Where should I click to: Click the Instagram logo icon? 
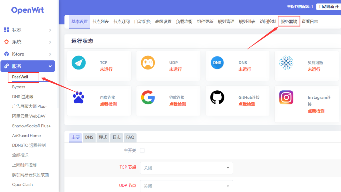tap(286, 97)
